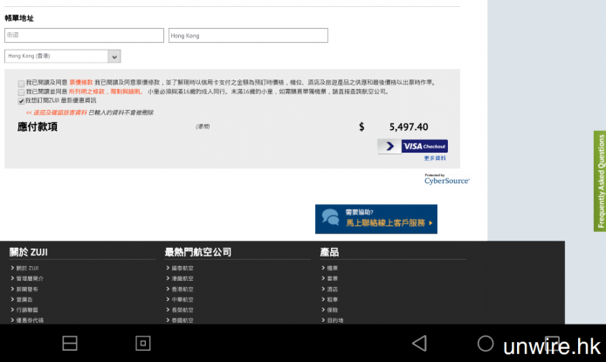This screenshot has width=606, height=362.
Task: Open the 管理層簡介 footer link
Action: click(30, 278)
